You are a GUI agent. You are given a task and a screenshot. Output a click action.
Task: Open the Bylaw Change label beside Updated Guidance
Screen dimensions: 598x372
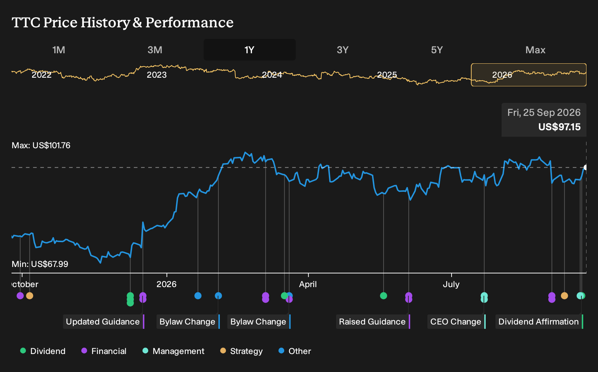tap(188, 322)
